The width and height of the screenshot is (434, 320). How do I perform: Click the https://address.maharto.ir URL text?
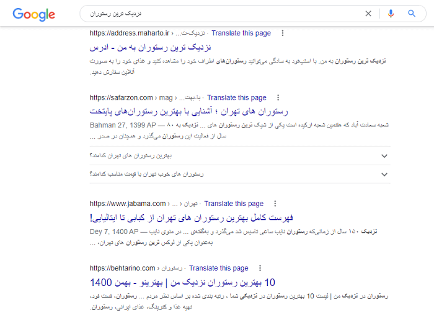tap(129, 33)
